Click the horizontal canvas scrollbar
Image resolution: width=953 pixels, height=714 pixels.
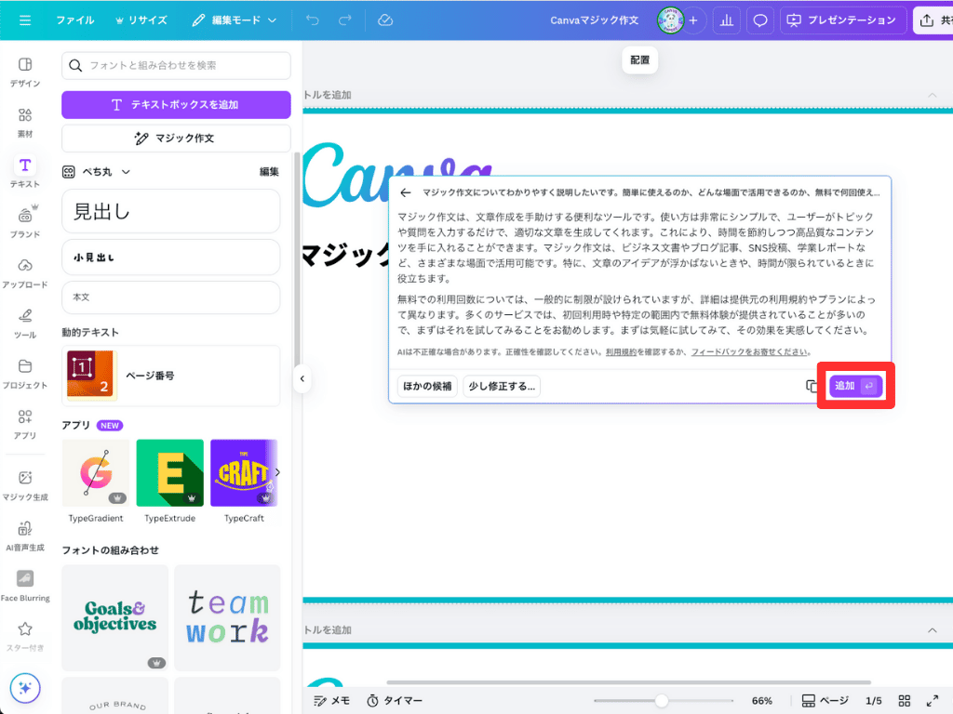(x=628, y=682)
